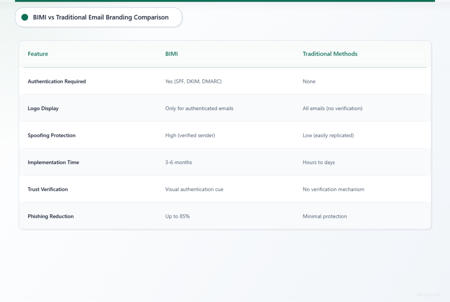Image resolution: width=450 pixels, height=302 pixels.
Task: Click the High (verified sender) cell
Action: (190, 135)
